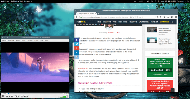
Task: Open Gnome Pomodoro article thumbnail
Action: click(x=152, y=30)
